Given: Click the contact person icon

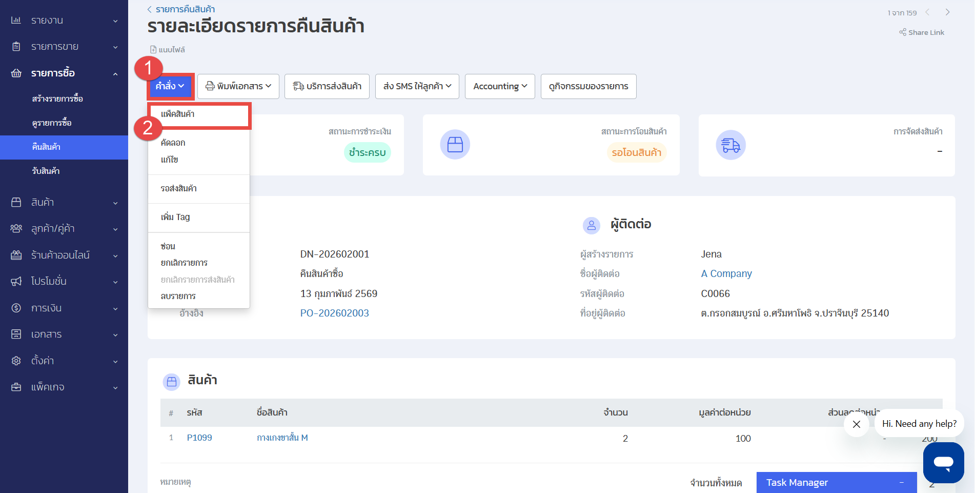Looking at the screenshot, I should [x=591, y=225].
